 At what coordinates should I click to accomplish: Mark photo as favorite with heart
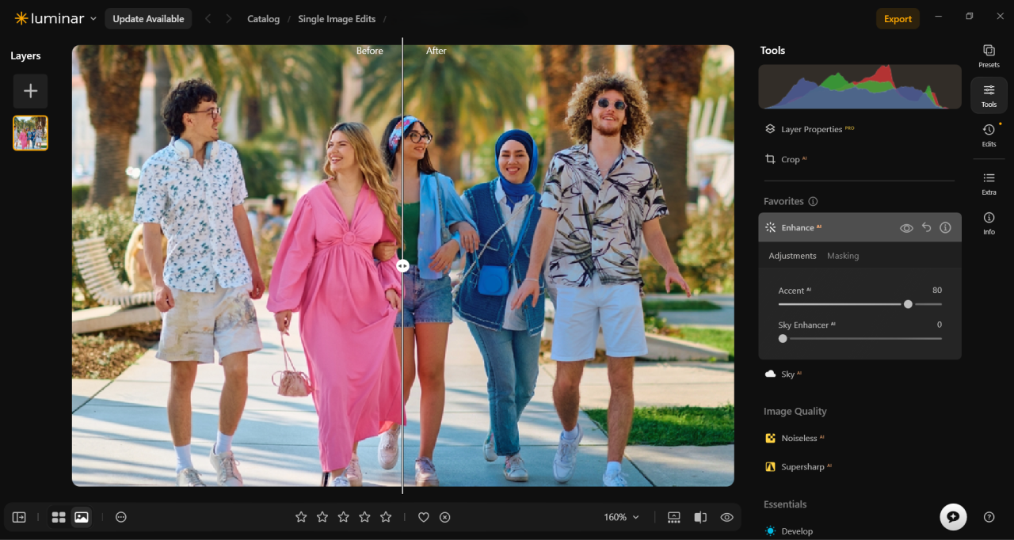[x=424, y=517]
